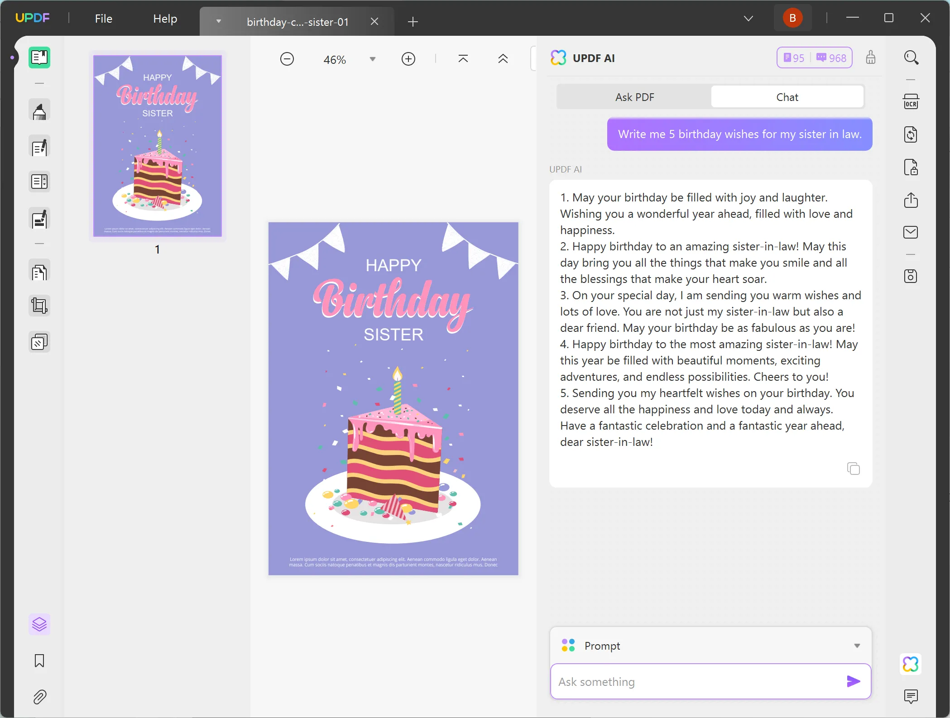
Task: Toggle the Bookmark panel
Action: pos(39,661)
